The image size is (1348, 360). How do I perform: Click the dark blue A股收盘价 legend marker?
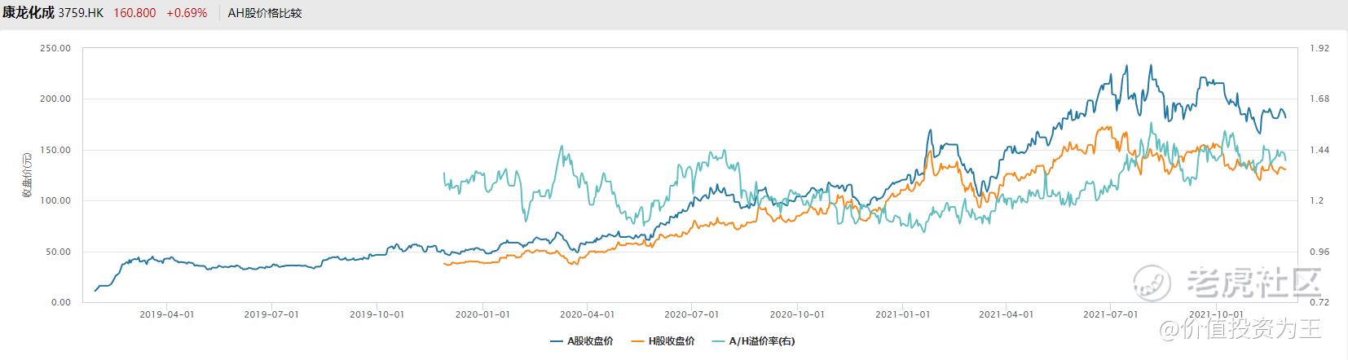(557, 341)
